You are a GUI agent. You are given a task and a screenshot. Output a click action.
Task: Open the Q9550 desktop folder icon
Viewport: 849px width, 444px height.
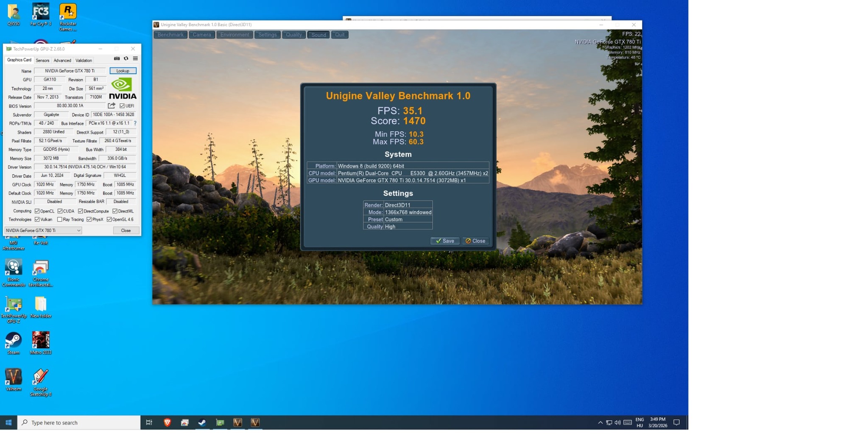click(14, 15)
